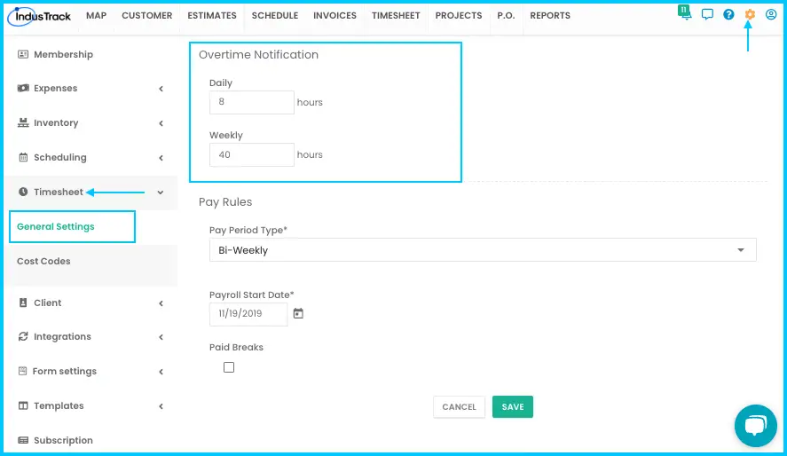Viewport: 787px width, 456px height.
Task: Open the INVOICES menu
Action: (334, 16)
